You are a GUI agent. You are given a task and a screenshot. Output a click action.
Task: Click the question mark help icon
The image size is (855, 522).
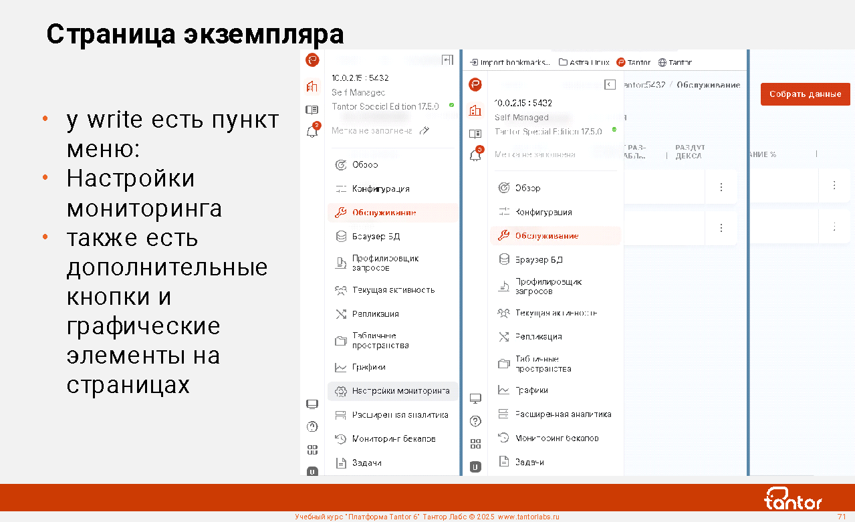[475, 421]
